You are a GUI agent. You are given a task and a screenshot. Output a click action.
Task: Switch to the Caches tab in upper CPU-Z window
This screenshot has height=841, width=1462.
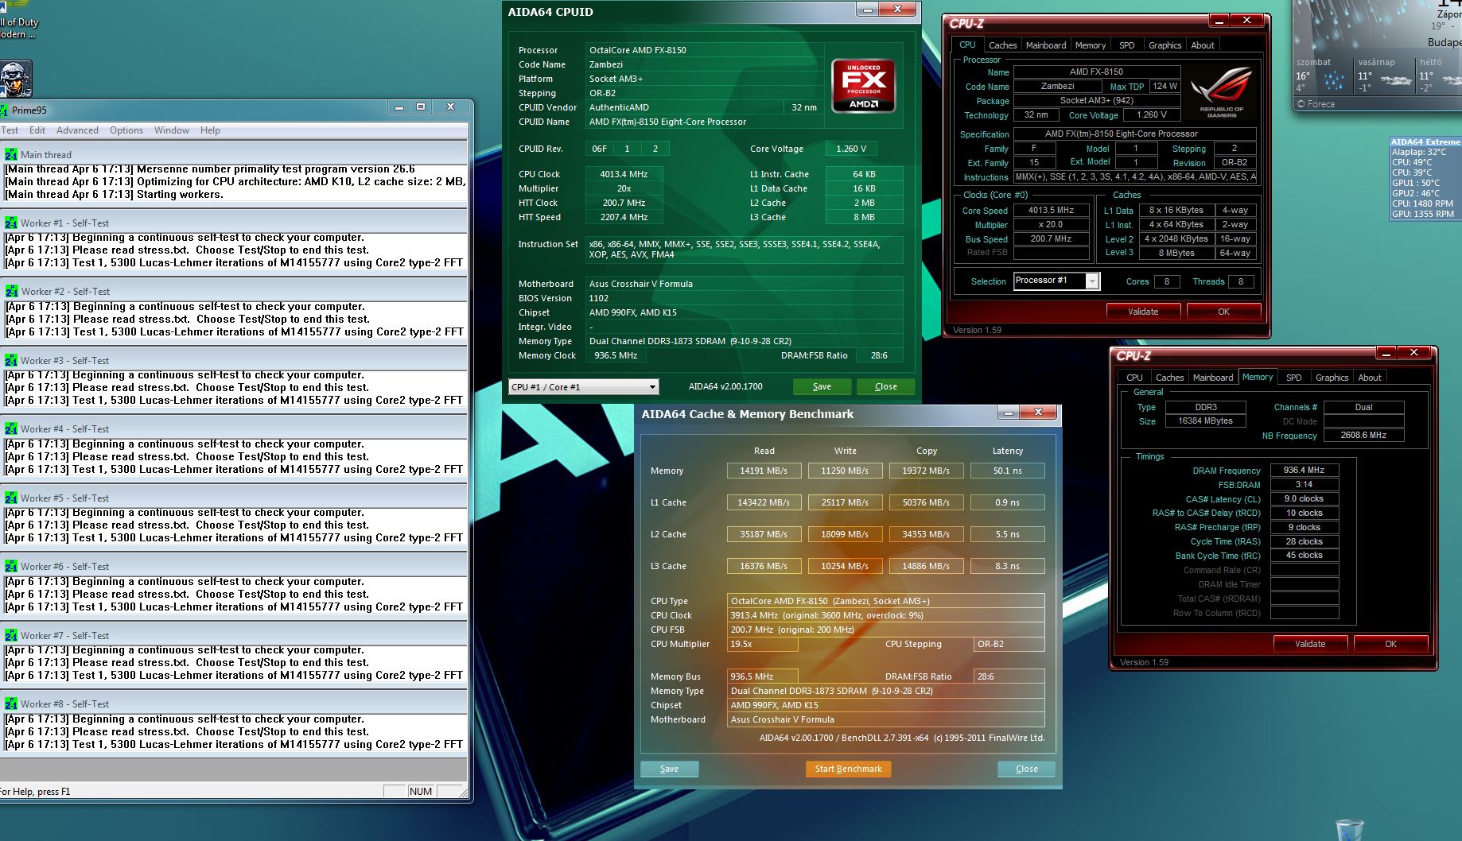1002,45
